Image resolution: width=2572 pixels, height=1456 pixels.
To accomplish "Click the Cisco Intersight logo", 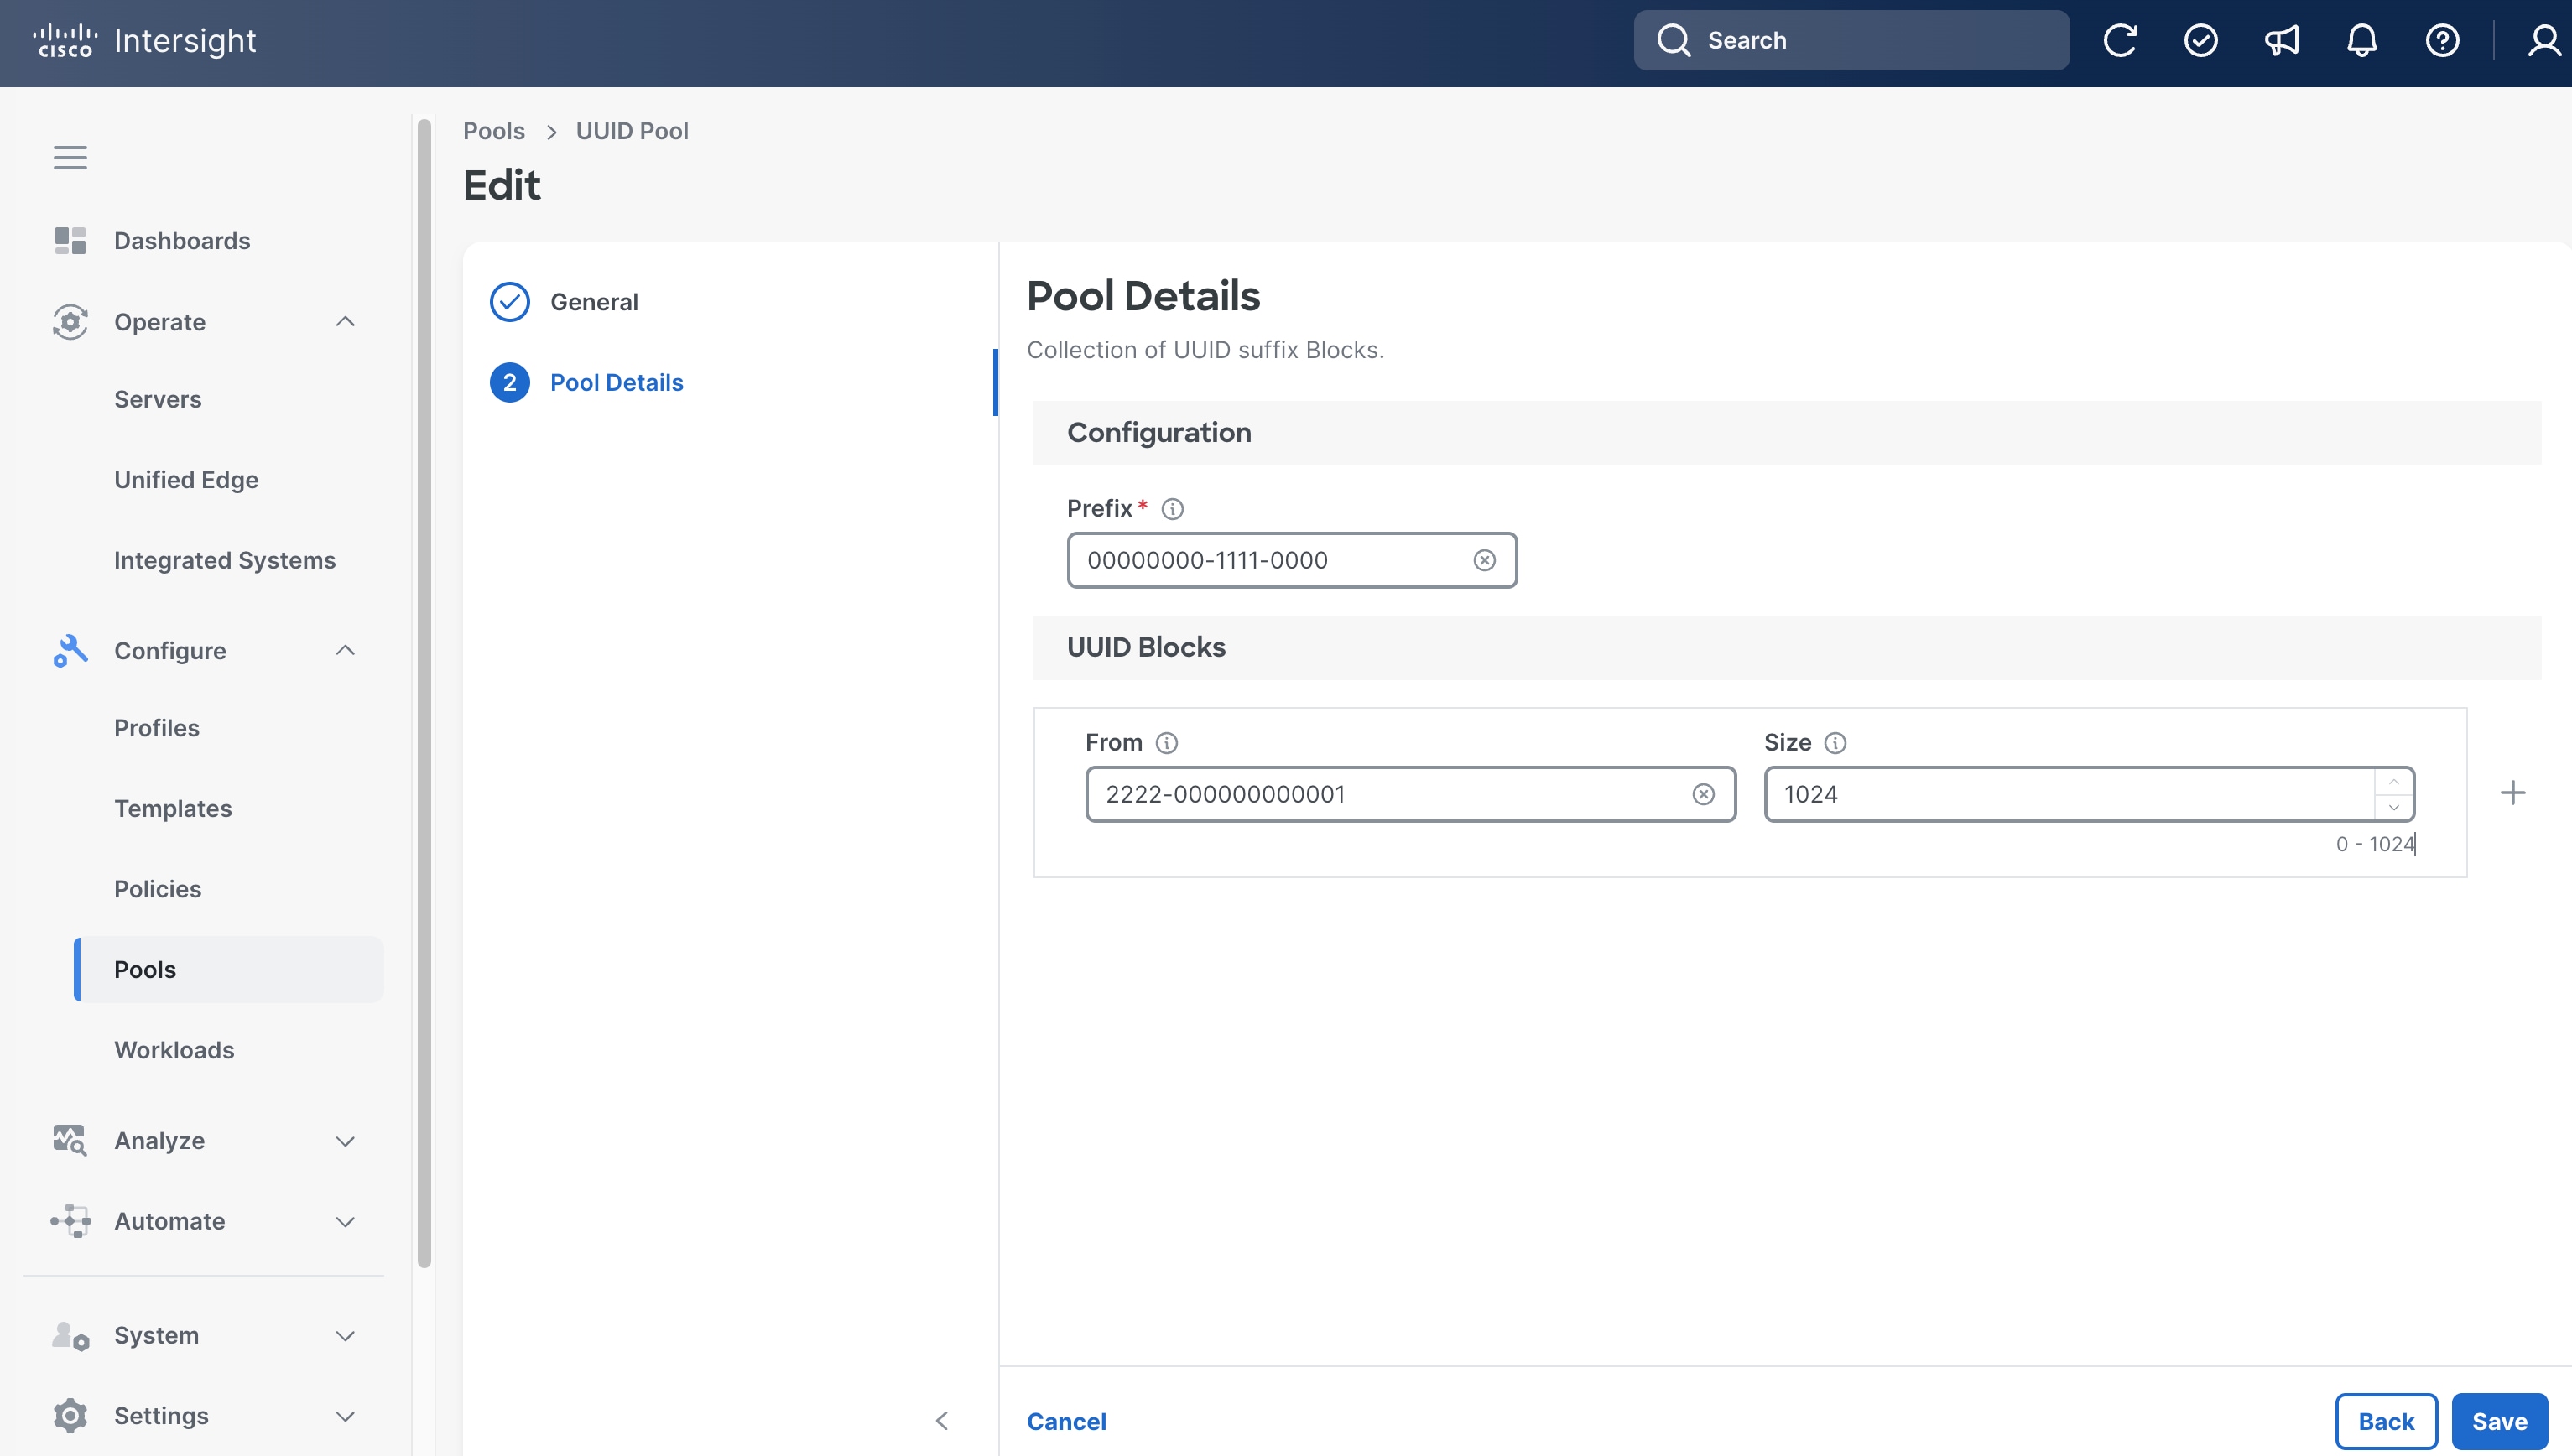I will click(x=144, y=41).
